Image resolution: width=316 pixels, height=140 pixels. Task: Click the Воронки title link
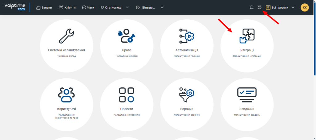pyautogui.click(x=187, y=109)
